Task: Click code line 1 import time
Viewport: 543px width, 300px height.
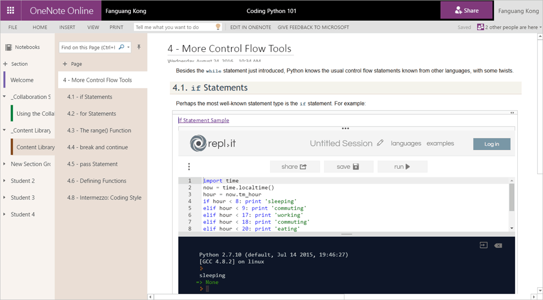Action: point(221,181)
